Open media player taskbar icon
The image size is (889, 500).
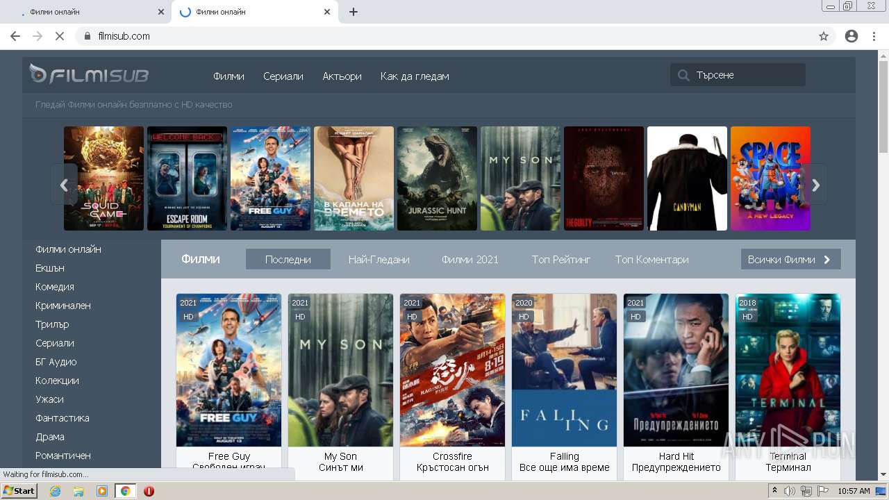[x=102, y=491]
